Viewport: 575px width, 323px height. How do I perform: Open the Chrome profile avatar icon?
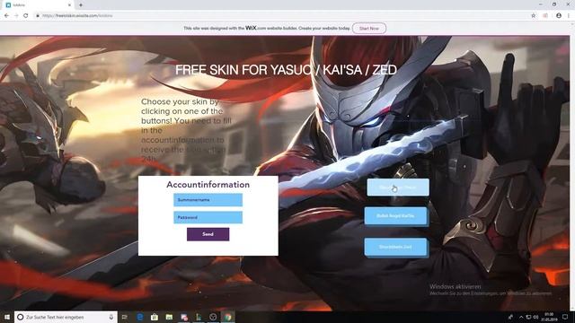(559, 16)
